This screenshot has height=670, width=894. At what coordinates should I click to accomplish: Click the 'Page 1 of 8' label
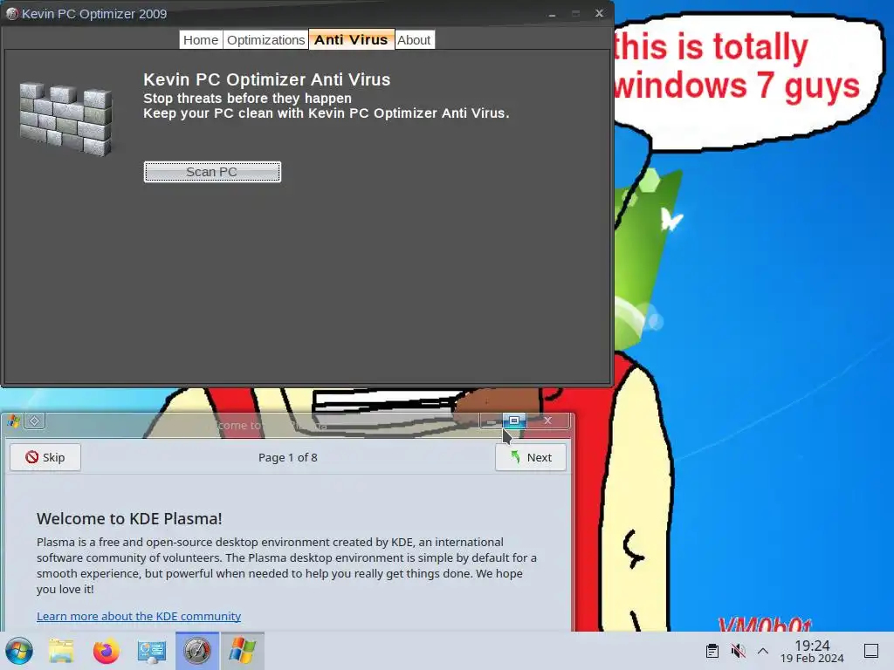288,457
